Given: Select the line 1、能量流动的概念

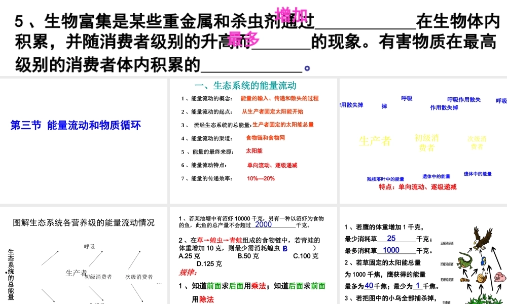Looking at the screenshot, I should [206, 98].
